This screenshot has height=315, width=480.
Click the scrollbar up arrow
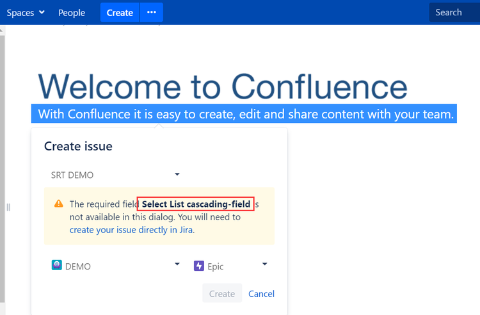pyautogui.click(x=2, y=29)
